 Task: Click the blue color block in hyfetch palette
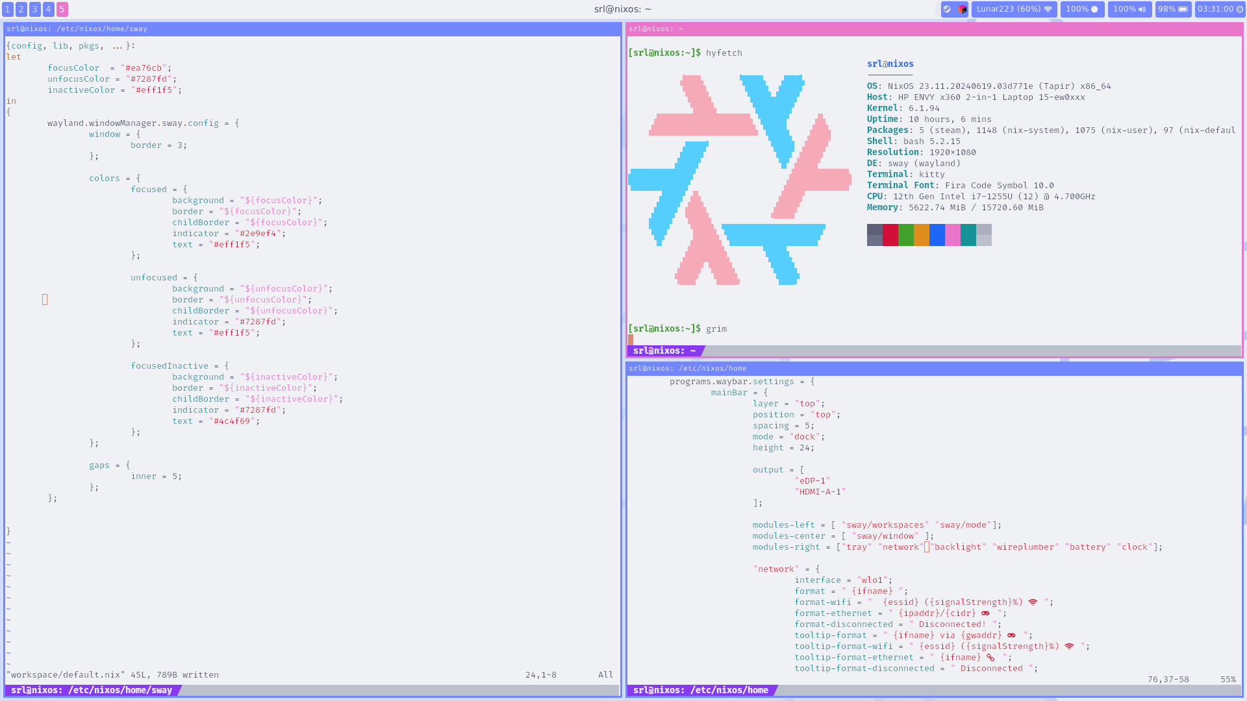tap(937, 235)
